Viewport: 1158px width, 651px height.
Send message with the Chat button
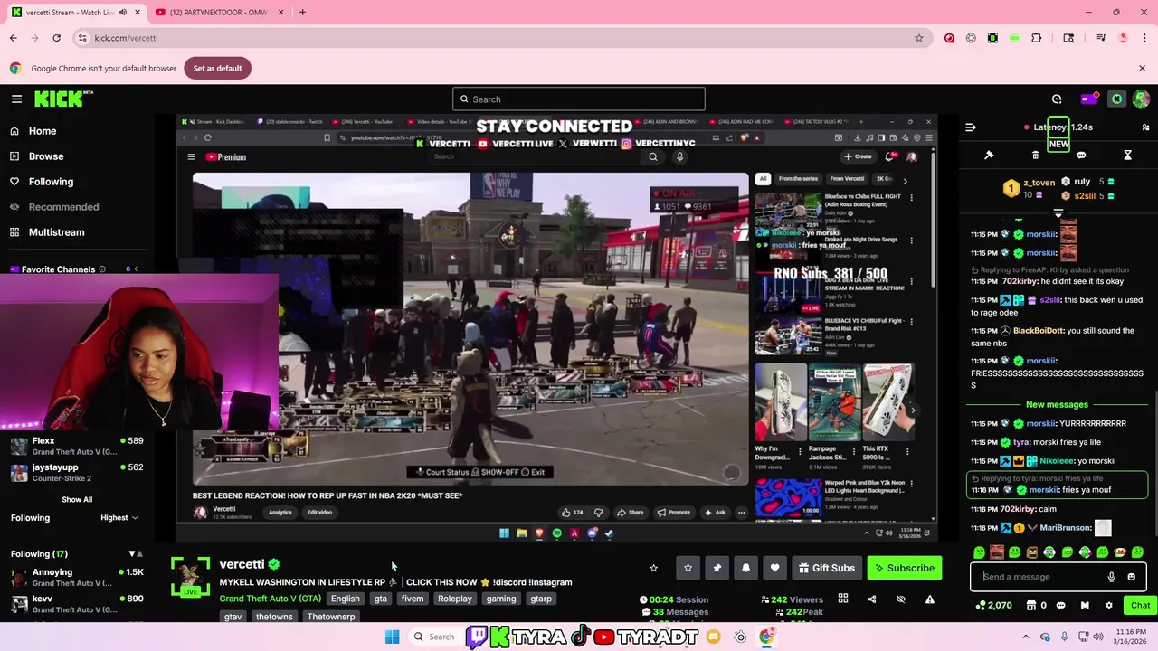coord(1139,606)
